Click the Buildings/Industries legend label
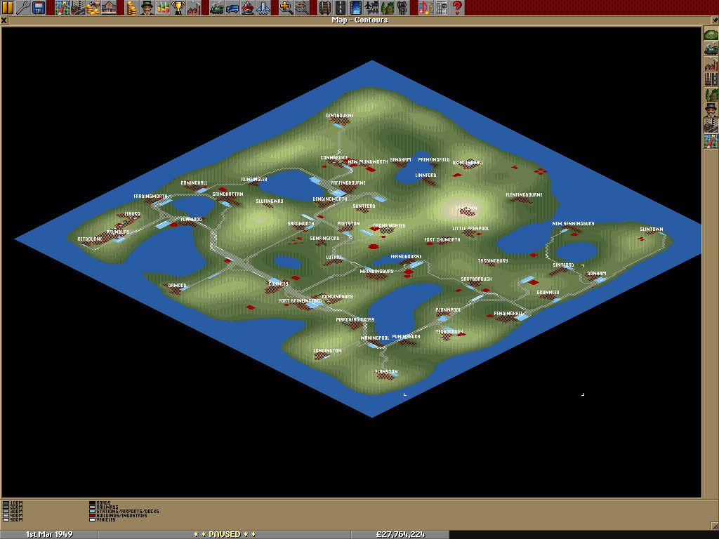This screenshot has width=719, height=539. (x=122, y=516)
